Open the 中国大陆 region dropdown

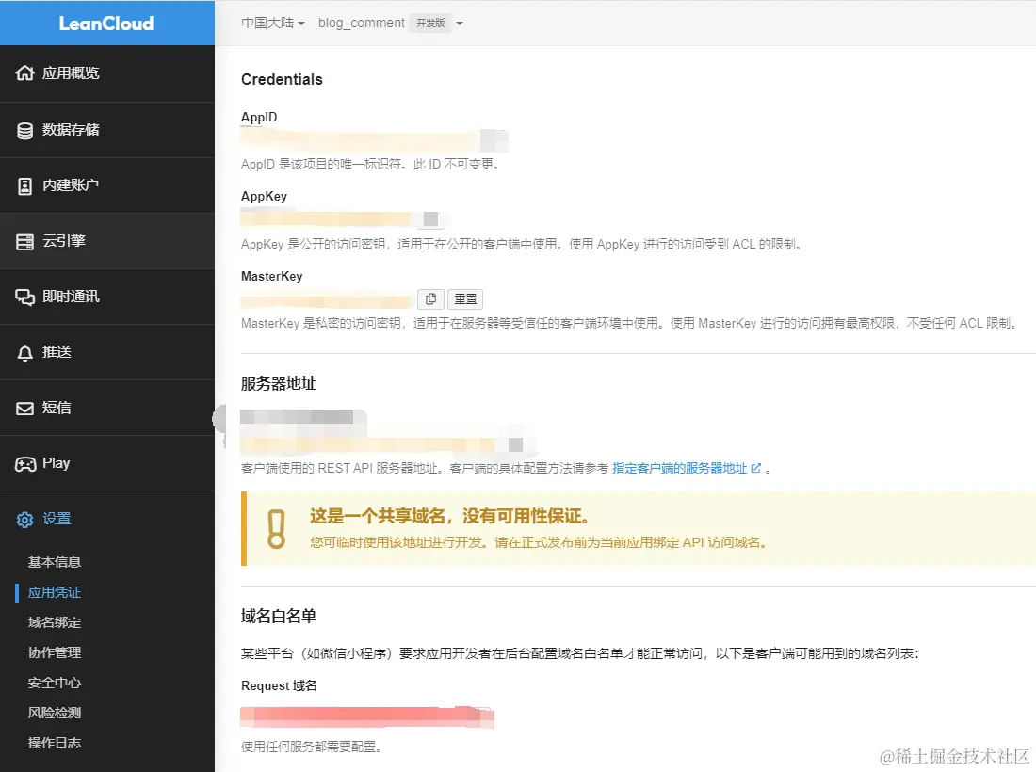[273, 24]
